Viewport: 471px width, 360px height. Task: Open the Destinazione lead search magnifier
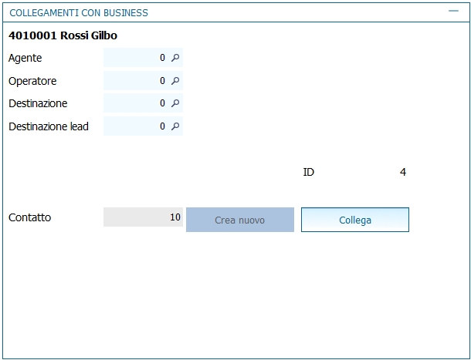[x=175, y=126]
